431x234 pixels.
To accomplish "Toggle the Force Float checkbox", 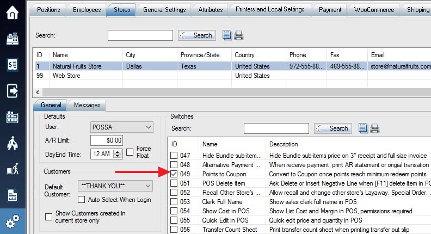I will tap(130, 152).
